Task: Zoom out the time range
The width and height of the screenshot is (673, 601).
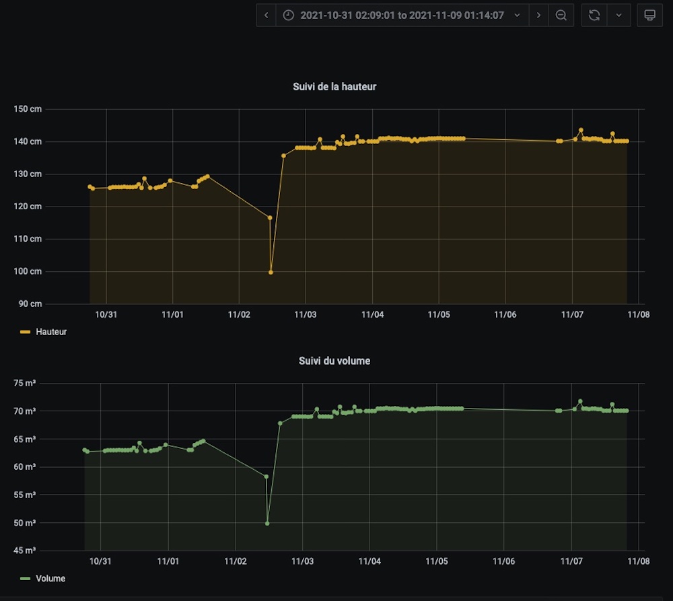Action: [561, 15]
